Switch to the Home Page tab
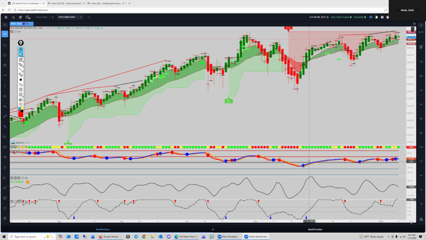The width and height of the screenshot is (426, 240). (x=42, y=17)
